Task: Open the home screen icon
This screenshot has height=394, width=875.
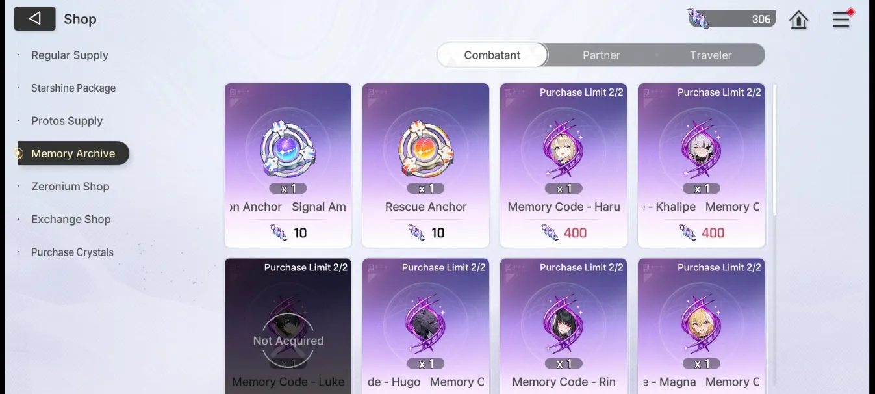Action: click(798, 20)
